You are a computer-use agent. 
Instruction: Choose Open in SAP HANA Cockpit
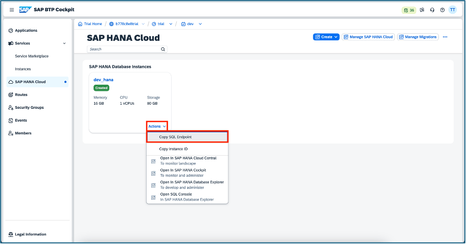pos(187,173)
